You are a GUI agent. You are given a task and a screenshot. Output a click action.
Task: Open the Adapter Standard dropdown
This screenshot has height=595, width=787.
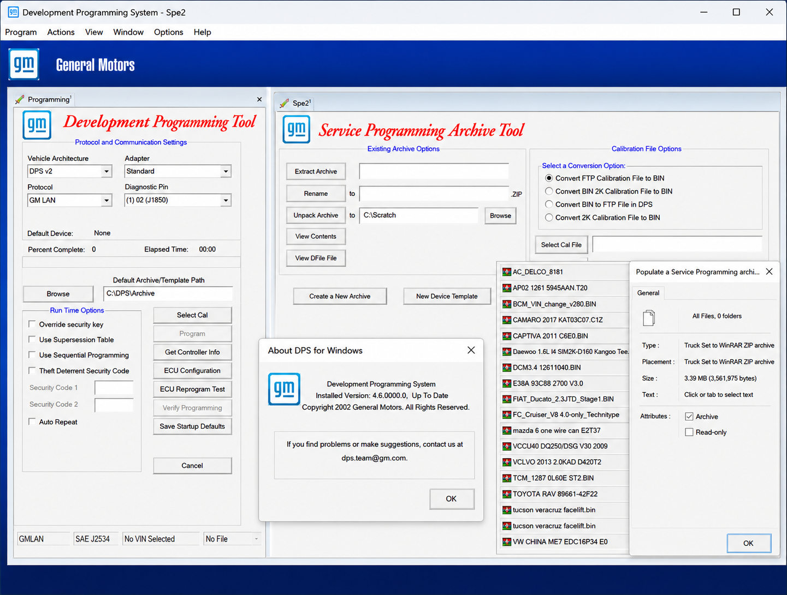pyautogui.click(x=226, y=171)
